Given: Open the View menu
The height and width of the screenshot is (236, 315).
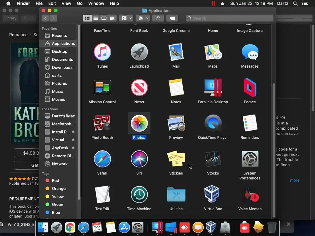Looking at the screenshot, I should click(66, 3).
